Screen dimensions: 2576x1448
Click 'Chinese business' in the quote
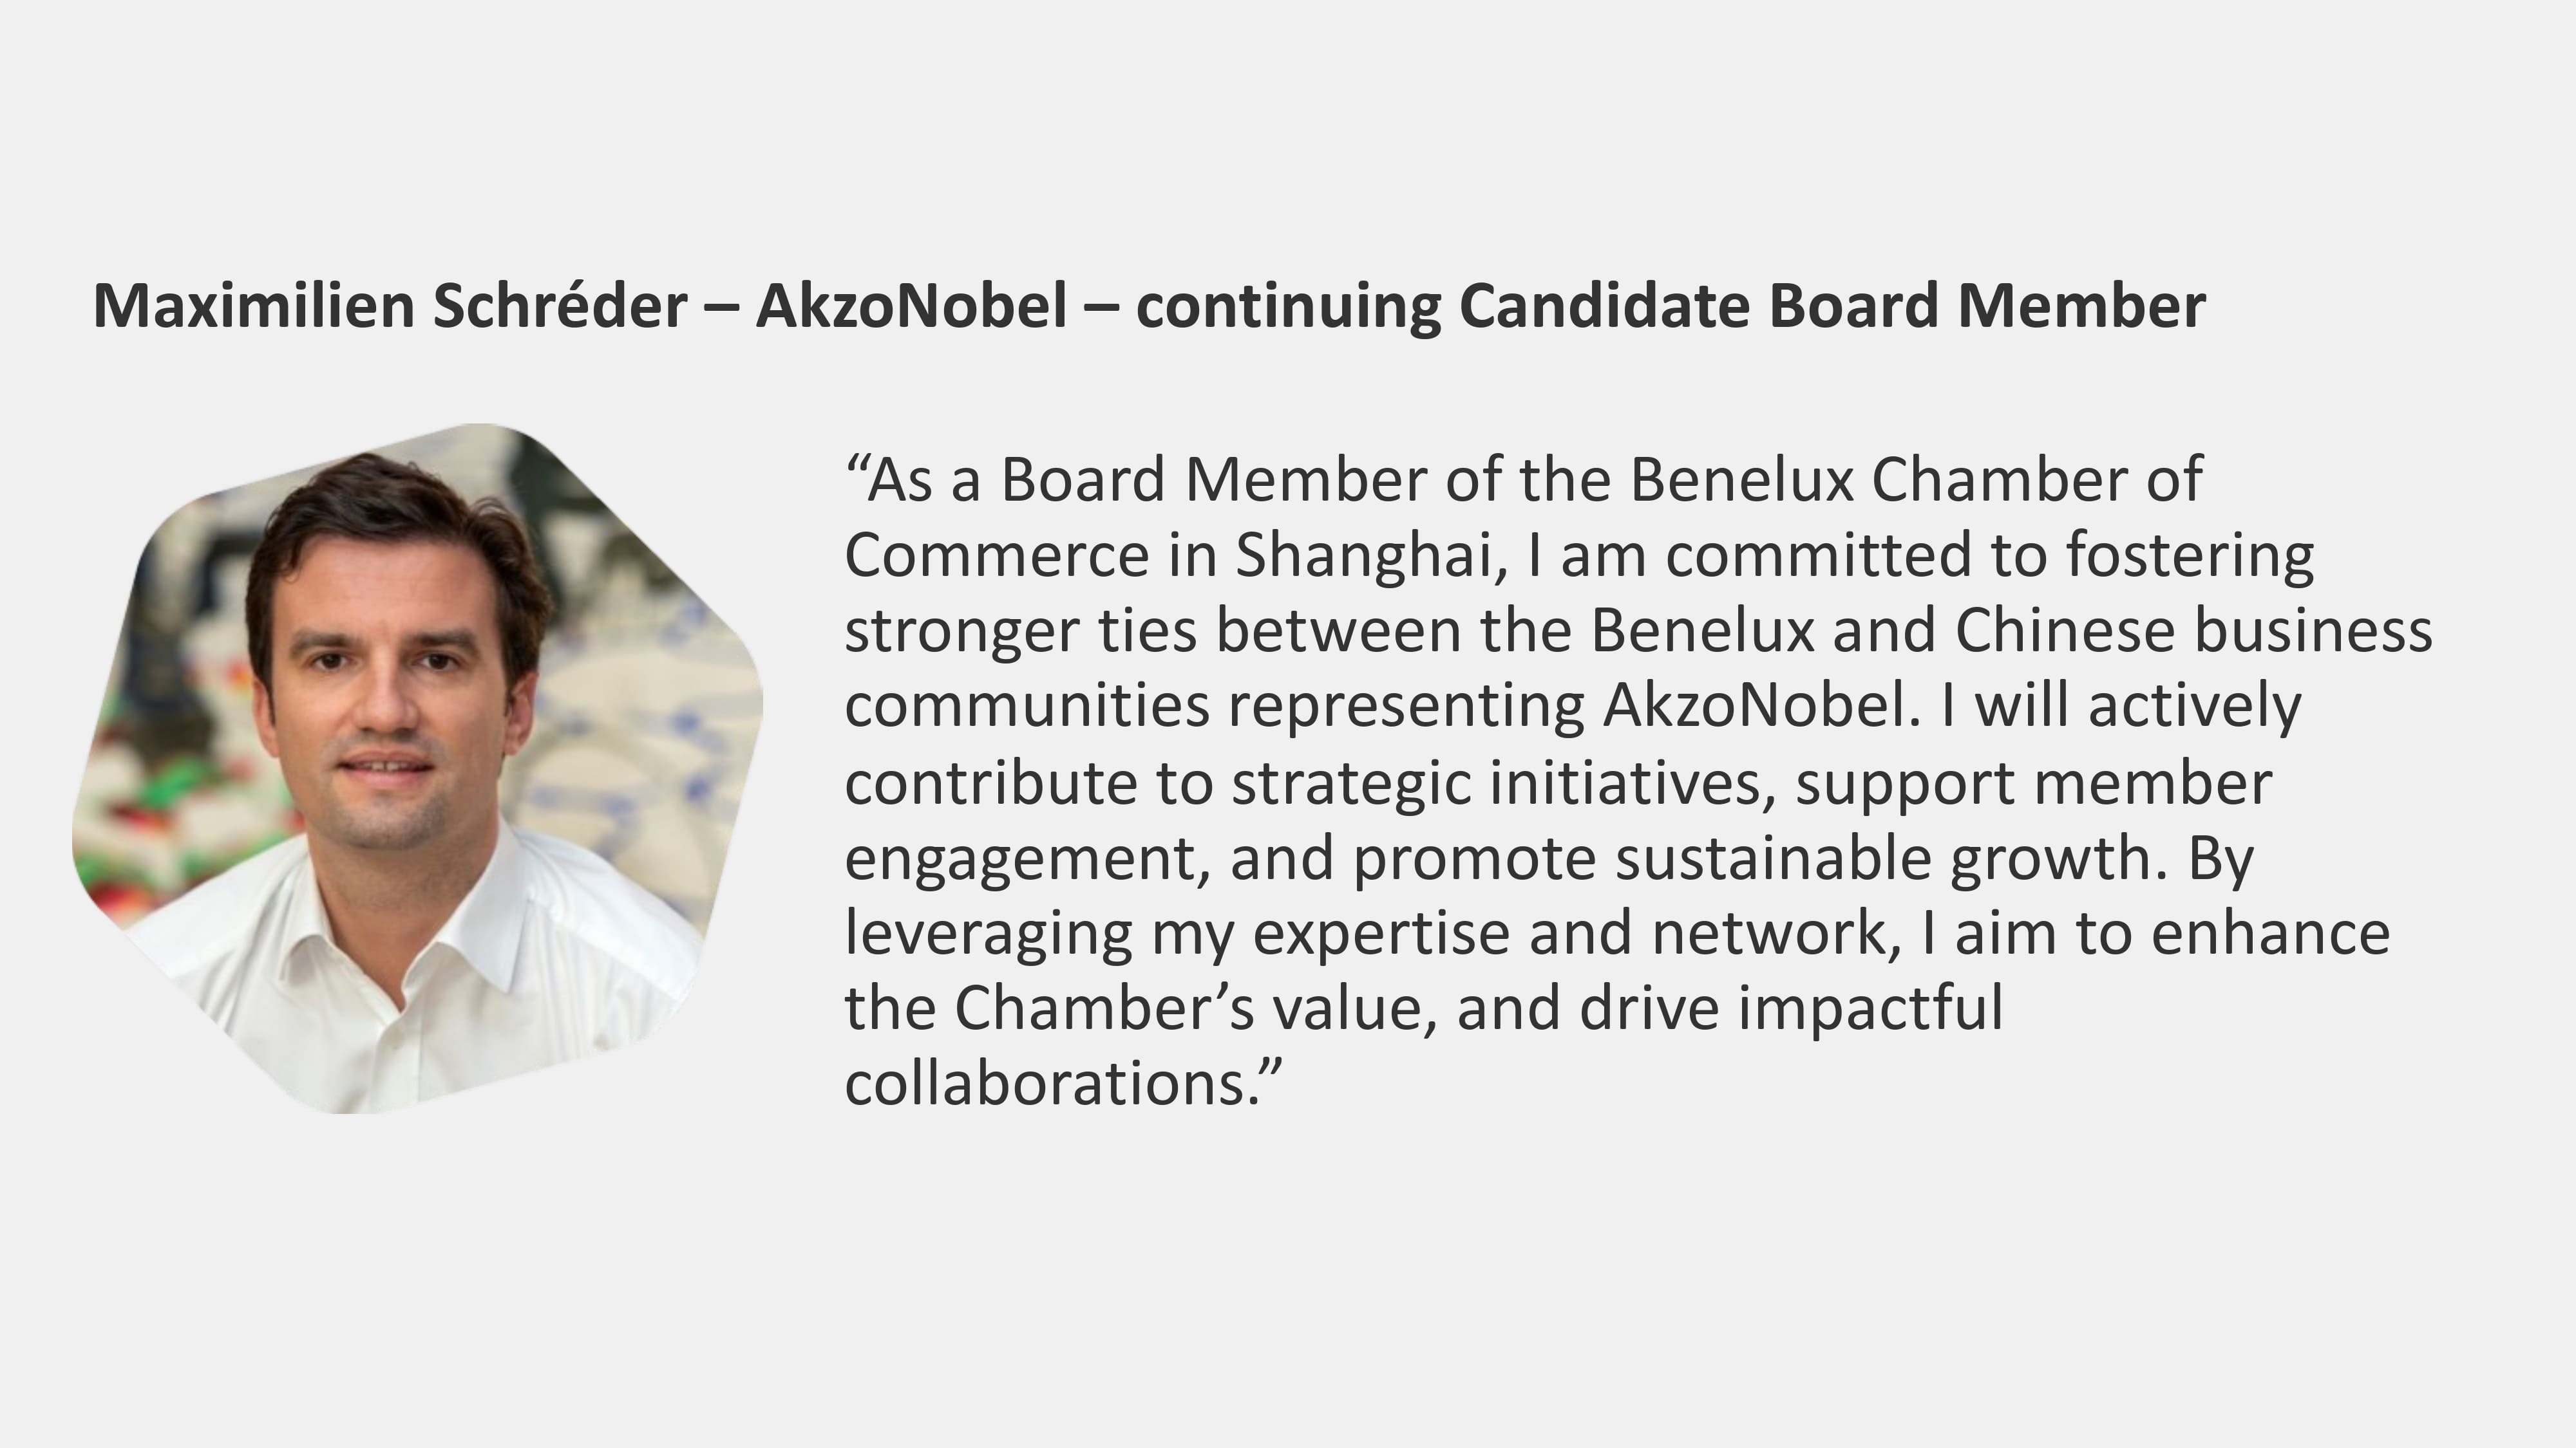click(x=2192, y=631)
